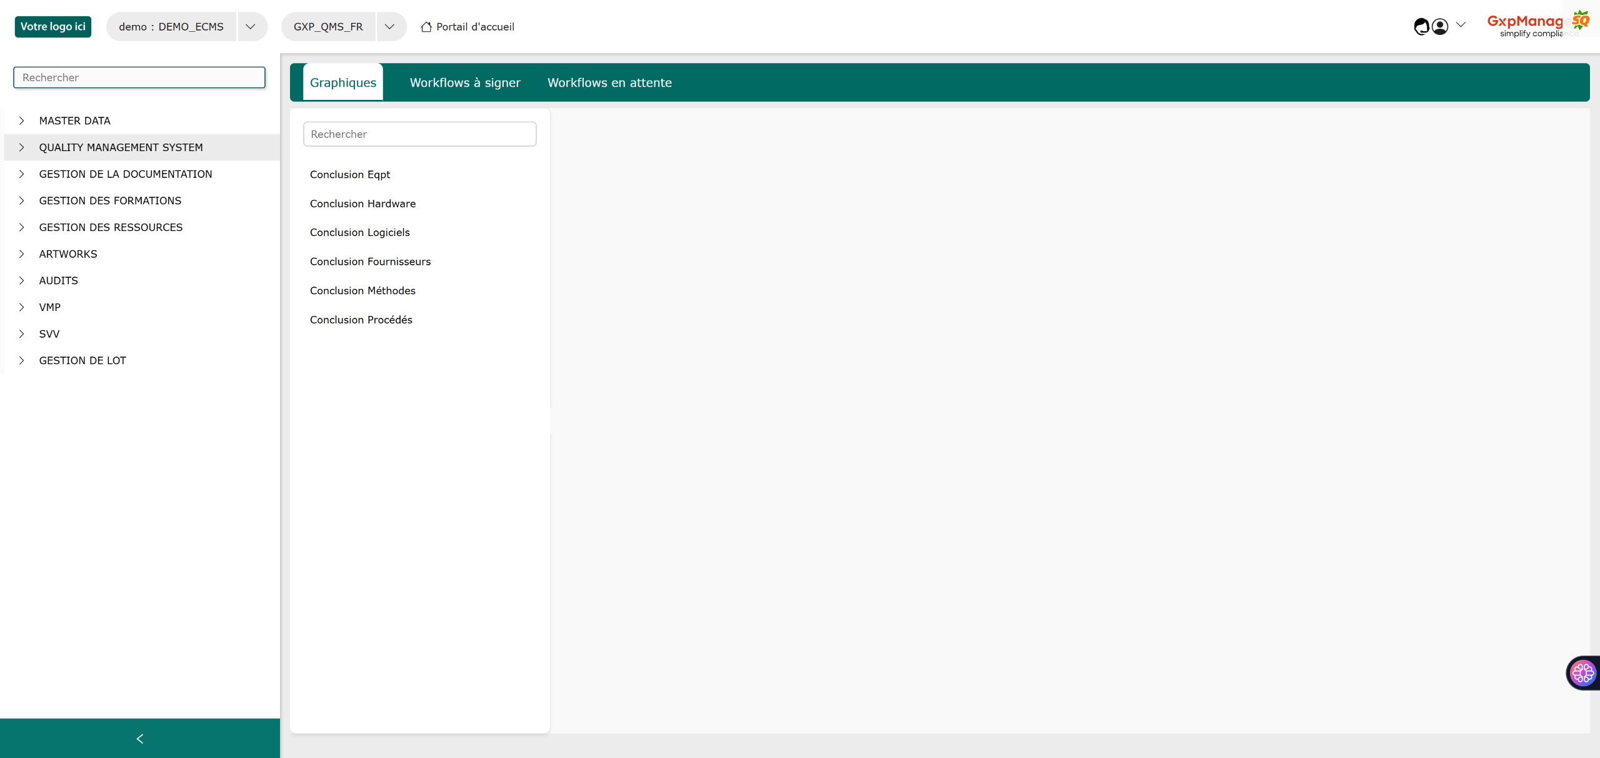Click the sidebar Rechercher search field
Image resolution: width=1600 pixels, height=758 pixels.
tap(139, 77)
